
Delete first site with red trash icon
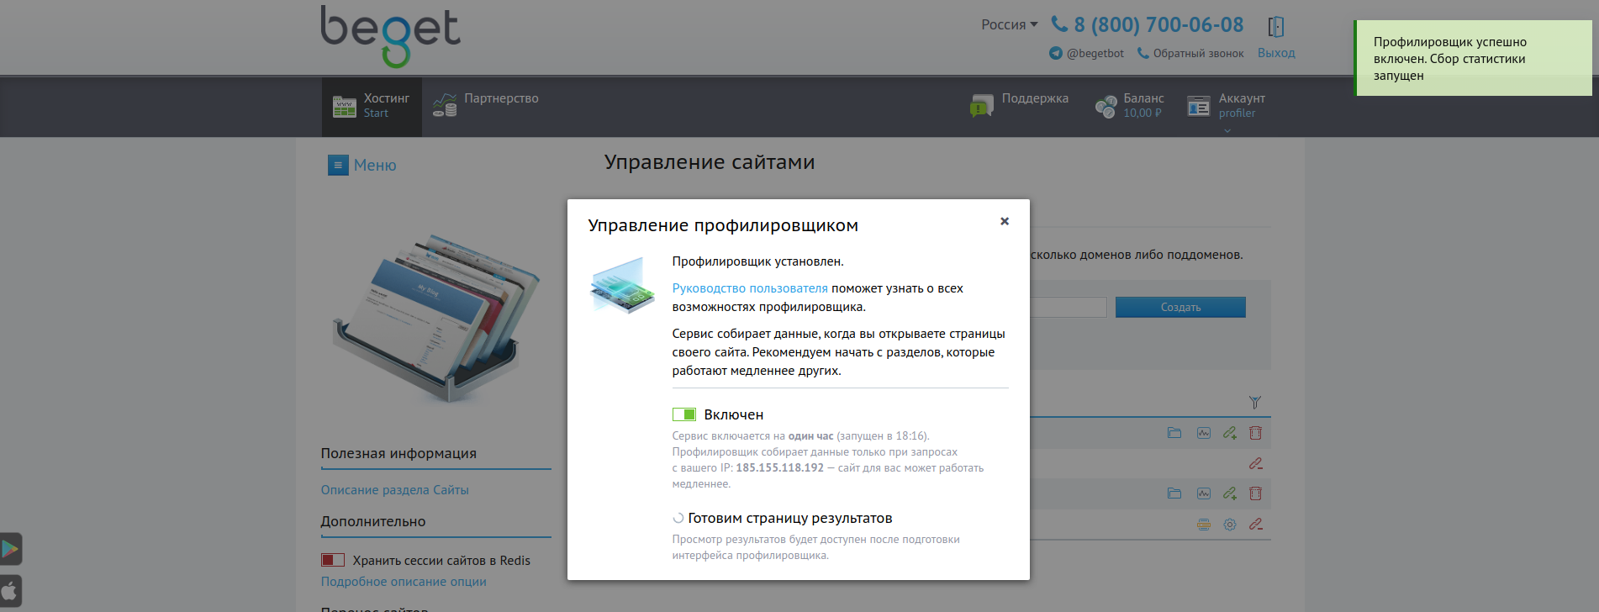click(x=1255, y=433)
